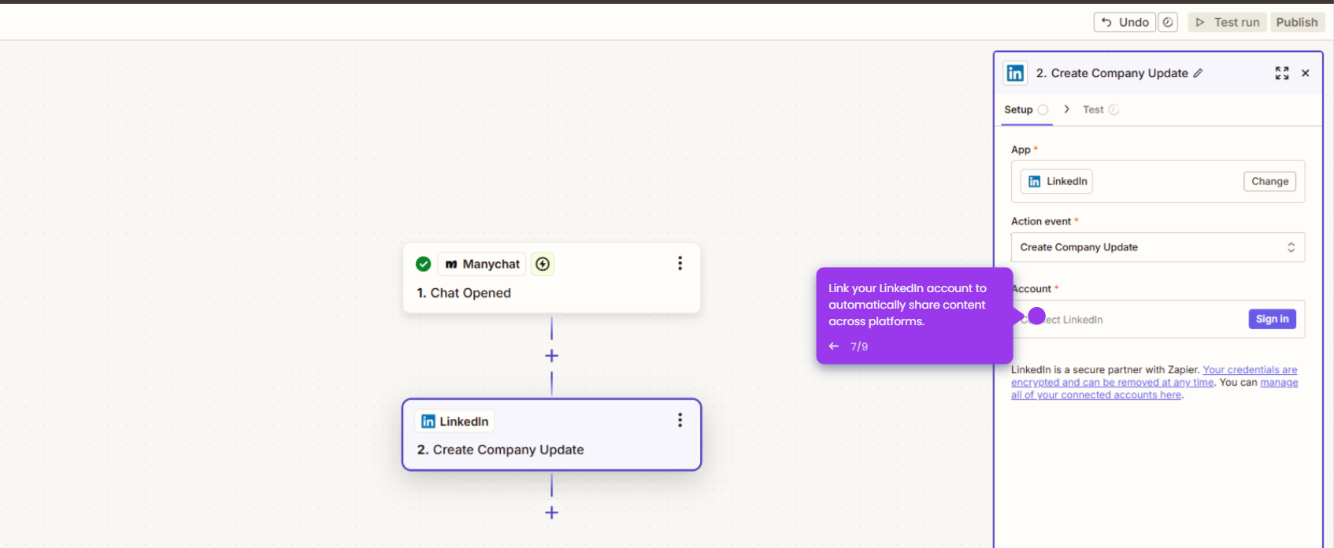Sign in to LinkedIn account

(1272, 319)
